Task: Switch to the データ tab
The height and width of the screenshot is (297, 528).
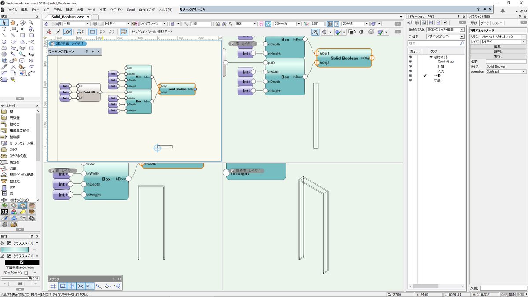Action: [x=484, y=22]
